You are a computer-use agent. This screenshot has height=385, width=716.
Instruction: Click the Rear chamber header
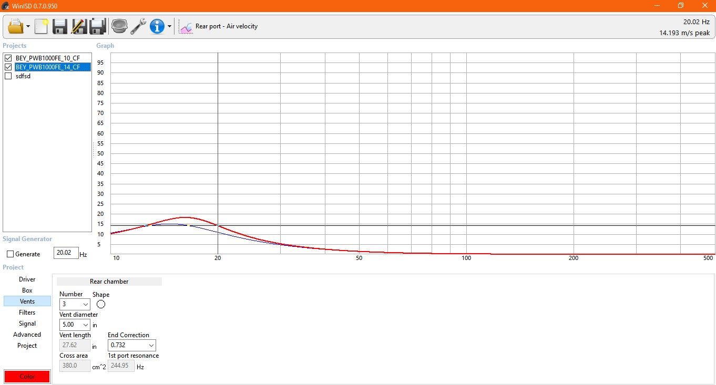[109, 282]
